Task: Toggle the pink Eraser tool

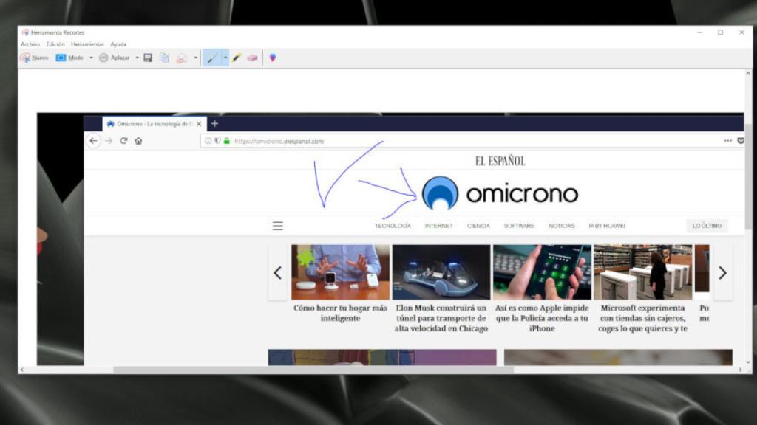Action: tap(252, 58)
